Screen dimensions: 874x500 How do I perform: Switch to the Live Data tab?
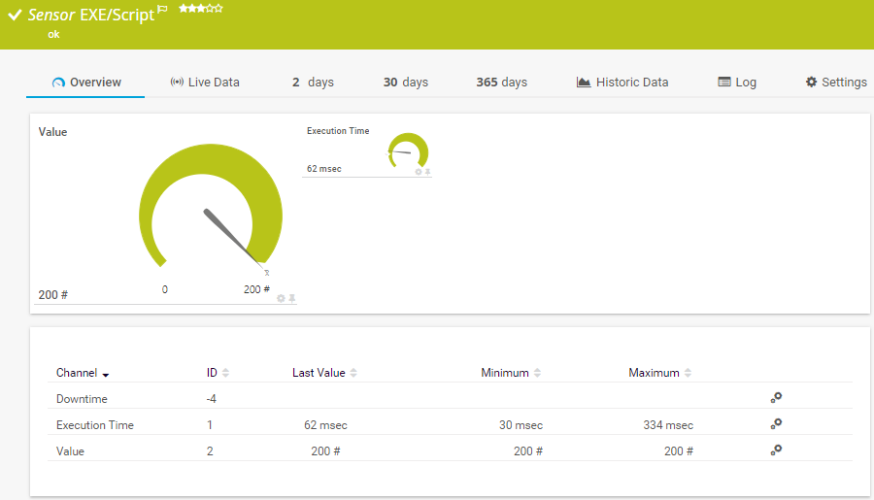(204, 83)
